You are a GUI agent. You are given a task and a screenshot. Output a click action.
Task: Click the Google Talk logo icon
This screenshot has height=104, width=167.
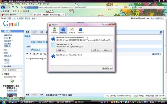pyautogui.click(x=12, y=81)
